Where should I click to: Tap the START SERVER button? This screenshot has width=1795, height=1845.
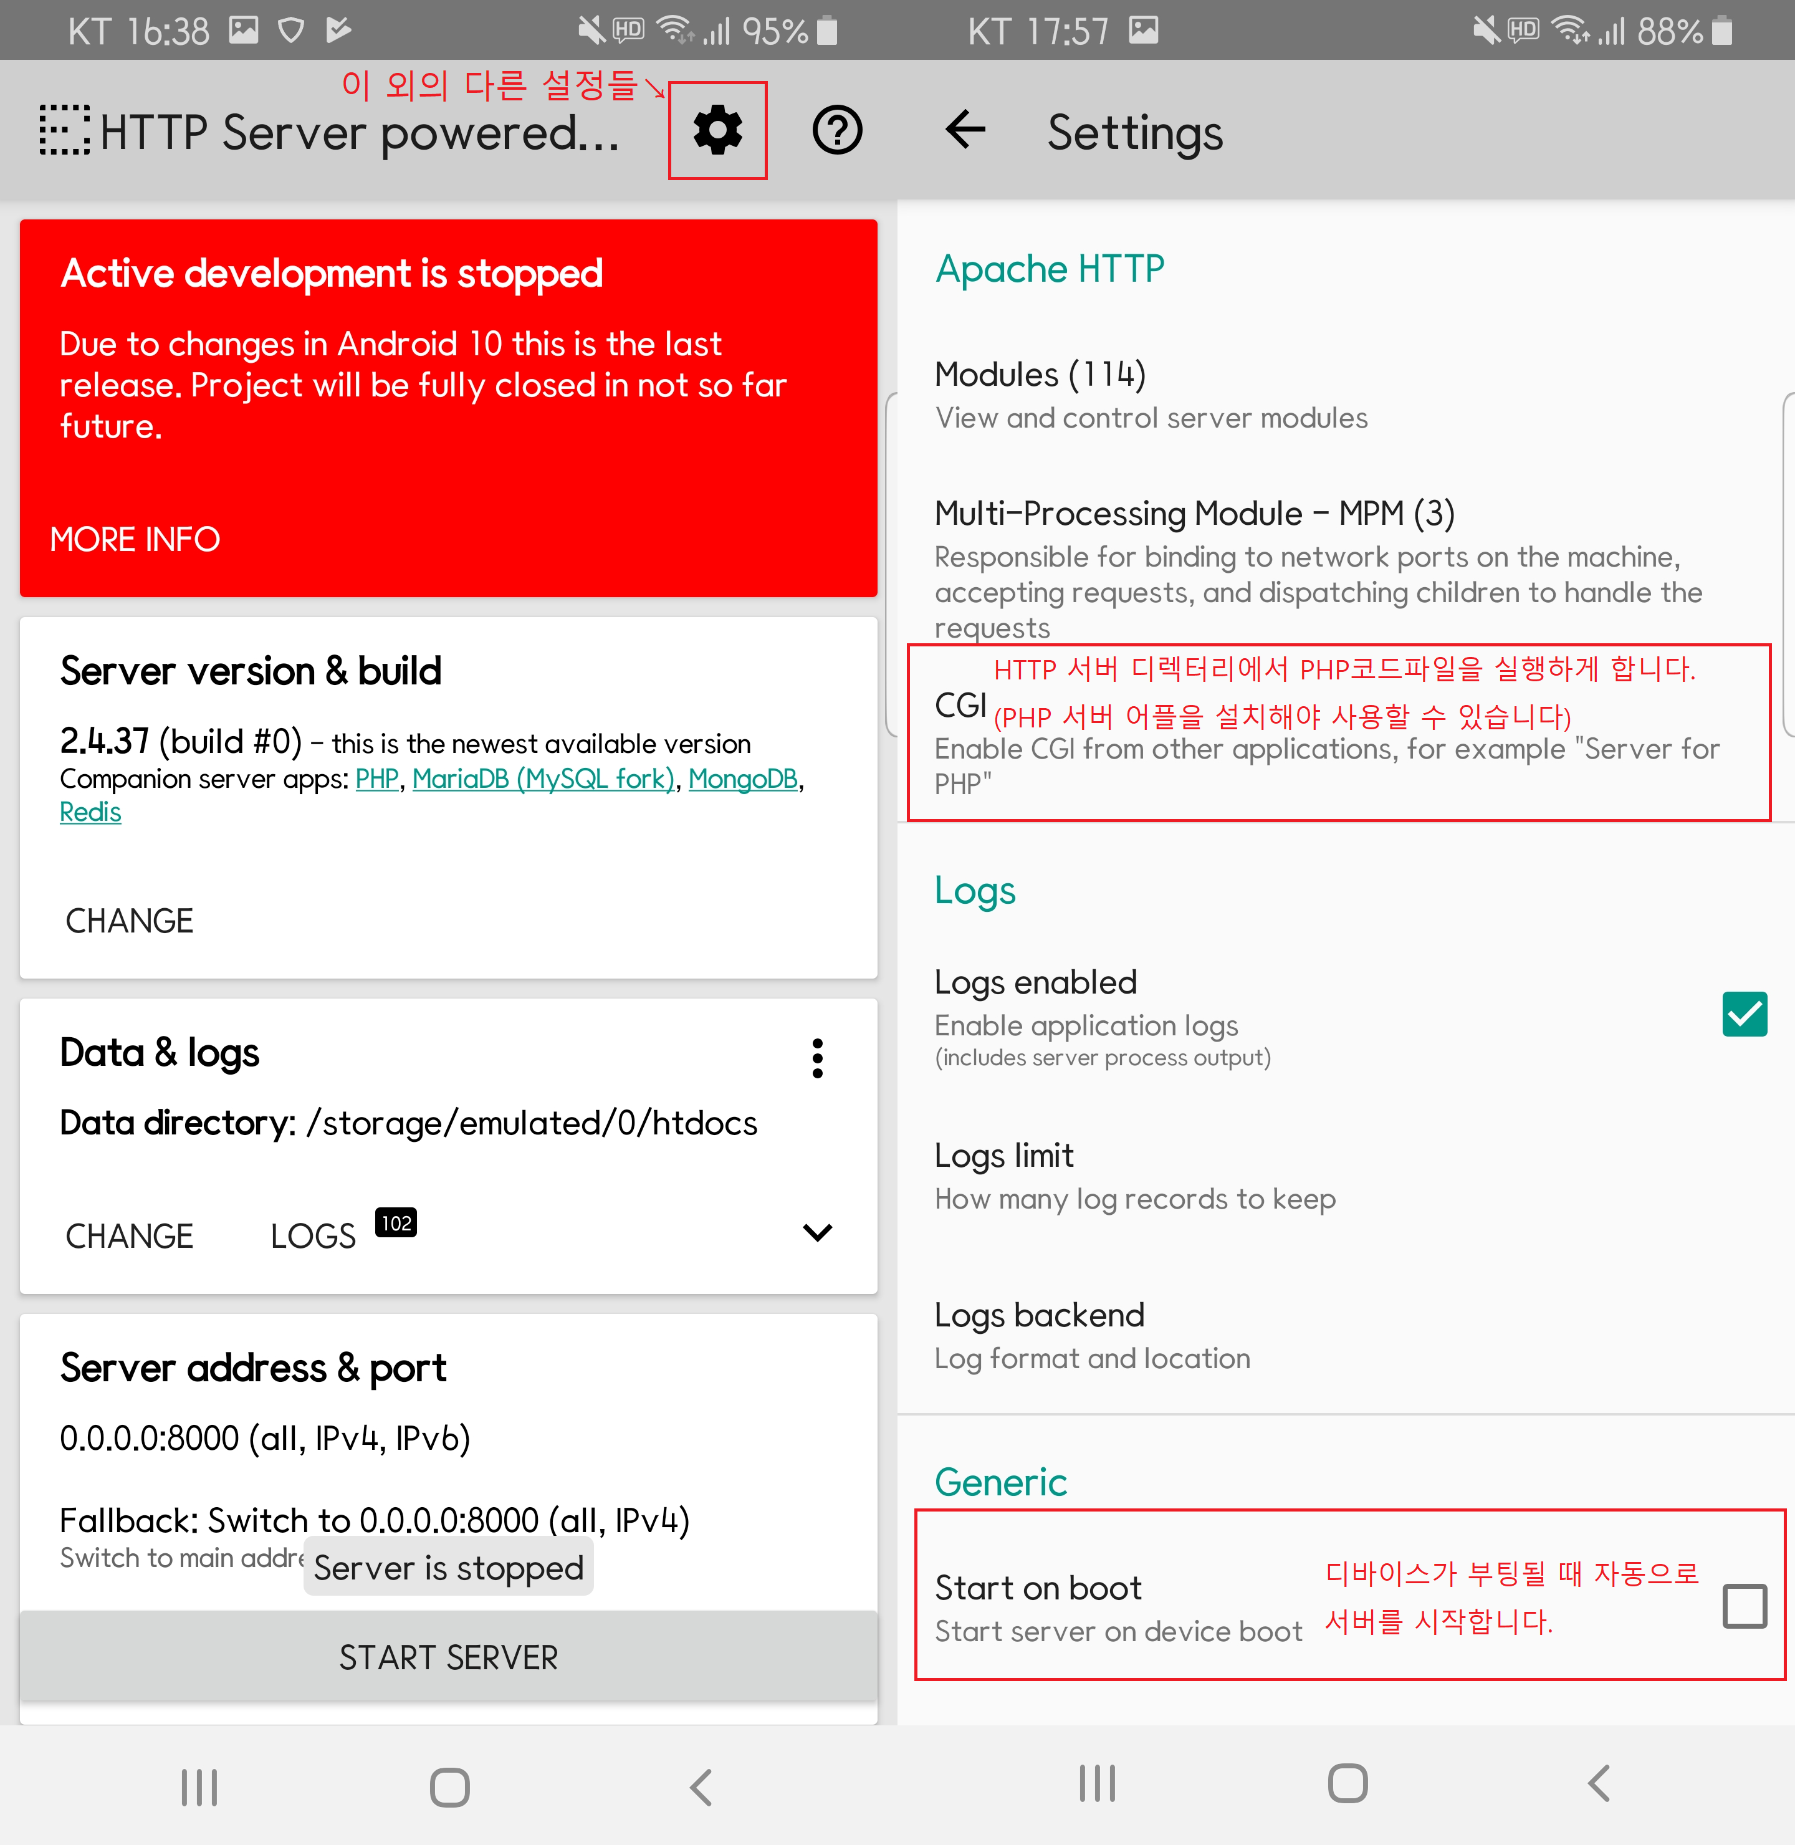pyautogui.click(x=449, y=1656)
